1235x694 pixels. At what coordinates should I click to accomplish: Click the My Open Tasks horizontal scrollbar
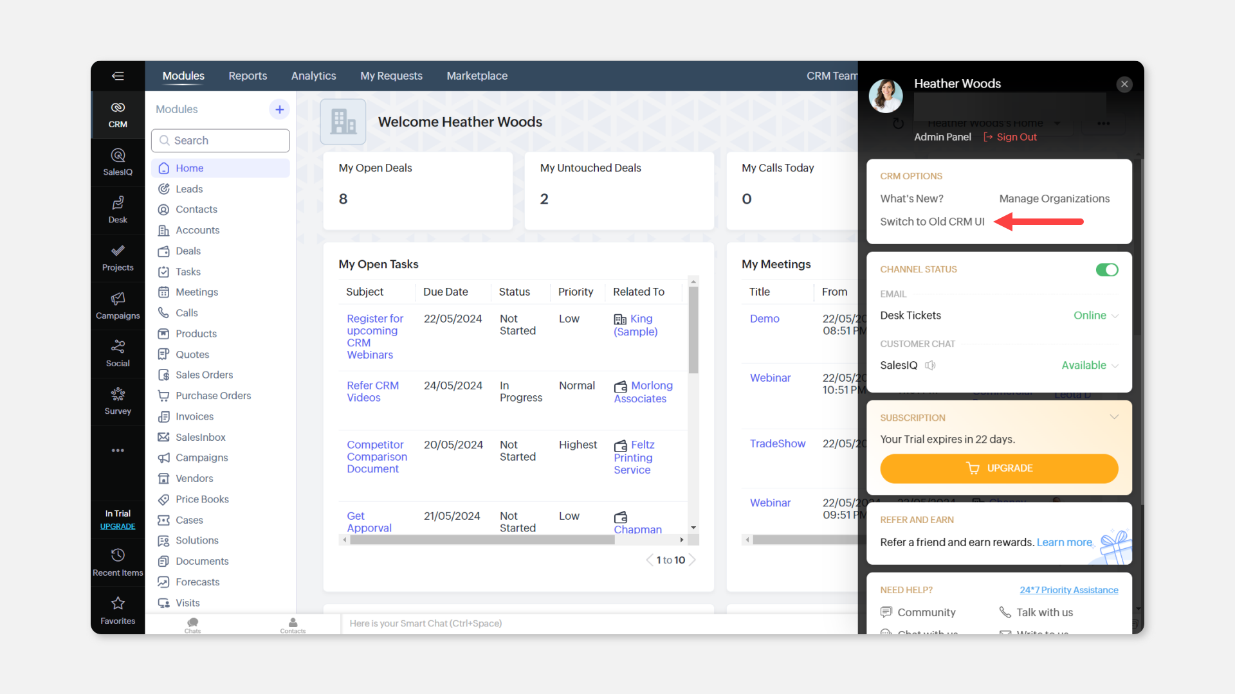[x=482, y=540]
